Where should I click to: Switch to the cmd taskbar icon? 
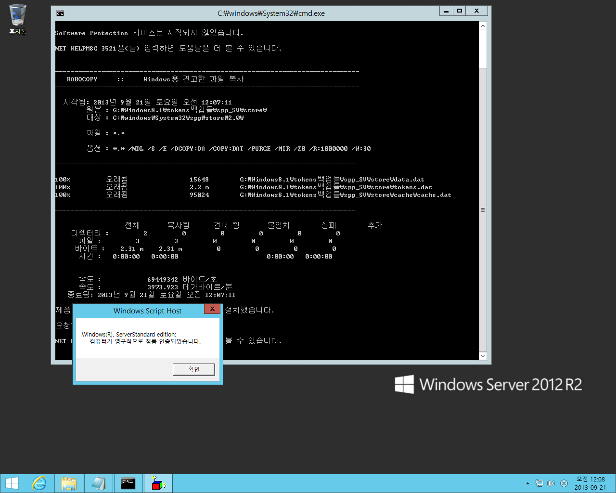[x=128, y=483]
